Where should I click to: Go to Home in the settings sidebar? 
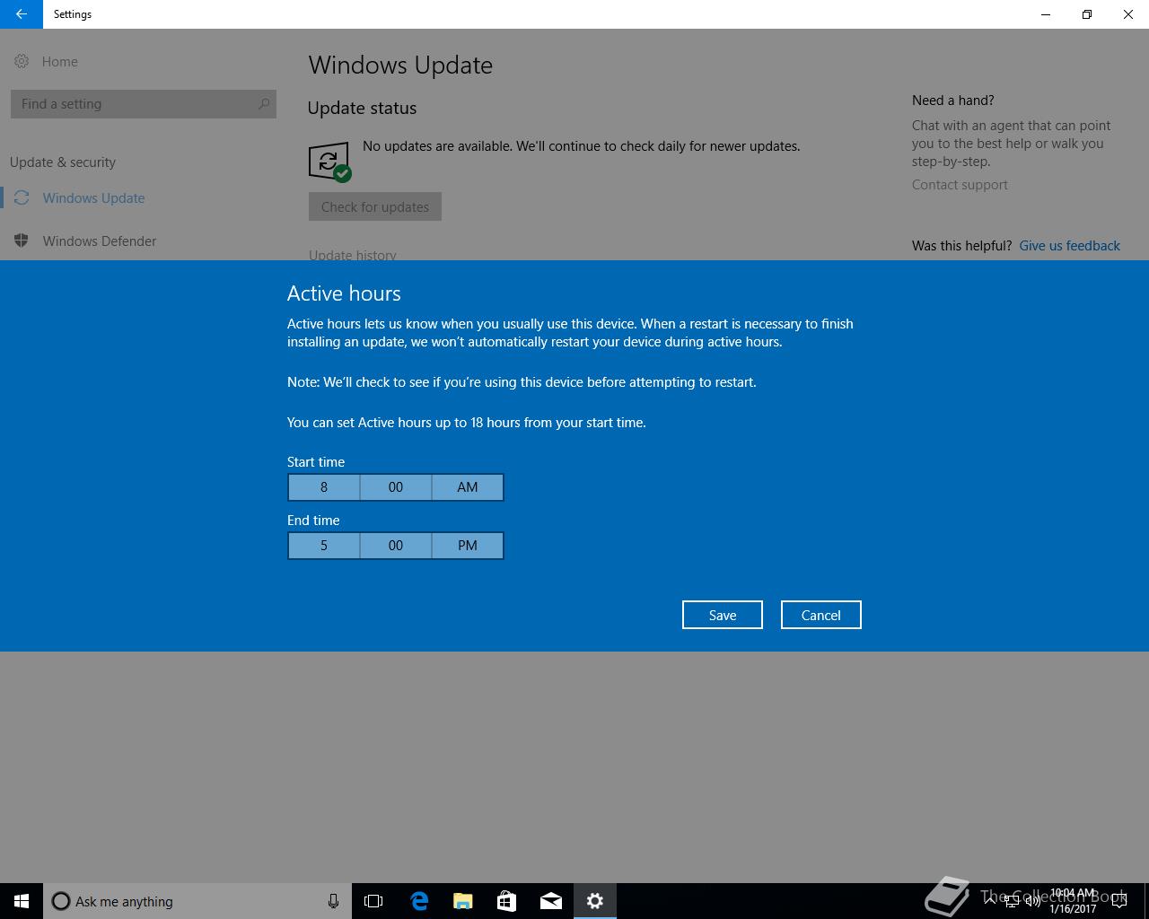coord(60,61)
